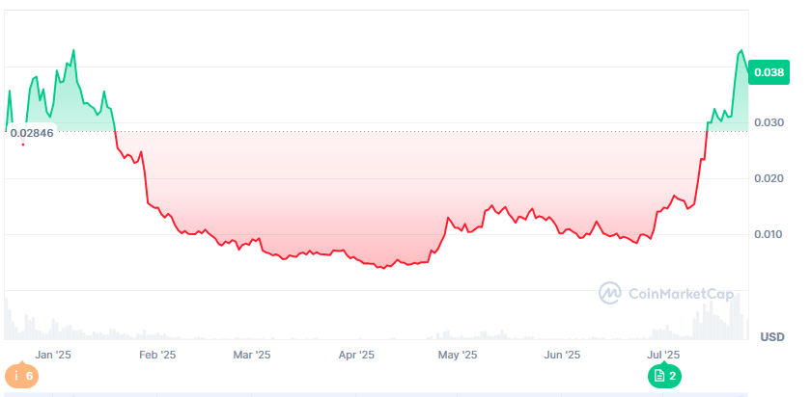Screen dimensions: 811x397
Task: Click the 0.030 price axis label
Action: coord(769,122)
